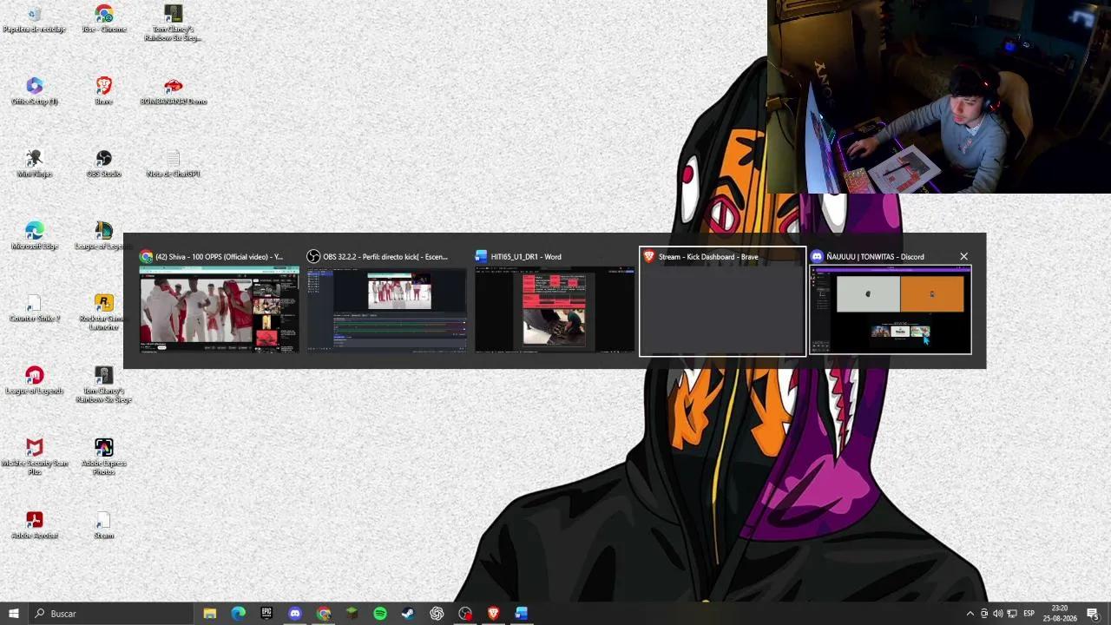Select the Jose - Chrome desktop shortcut

(104, 20)
